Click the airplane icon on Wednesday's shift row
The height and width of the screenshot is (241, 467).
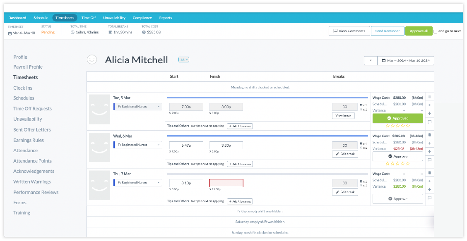[430, 151]
